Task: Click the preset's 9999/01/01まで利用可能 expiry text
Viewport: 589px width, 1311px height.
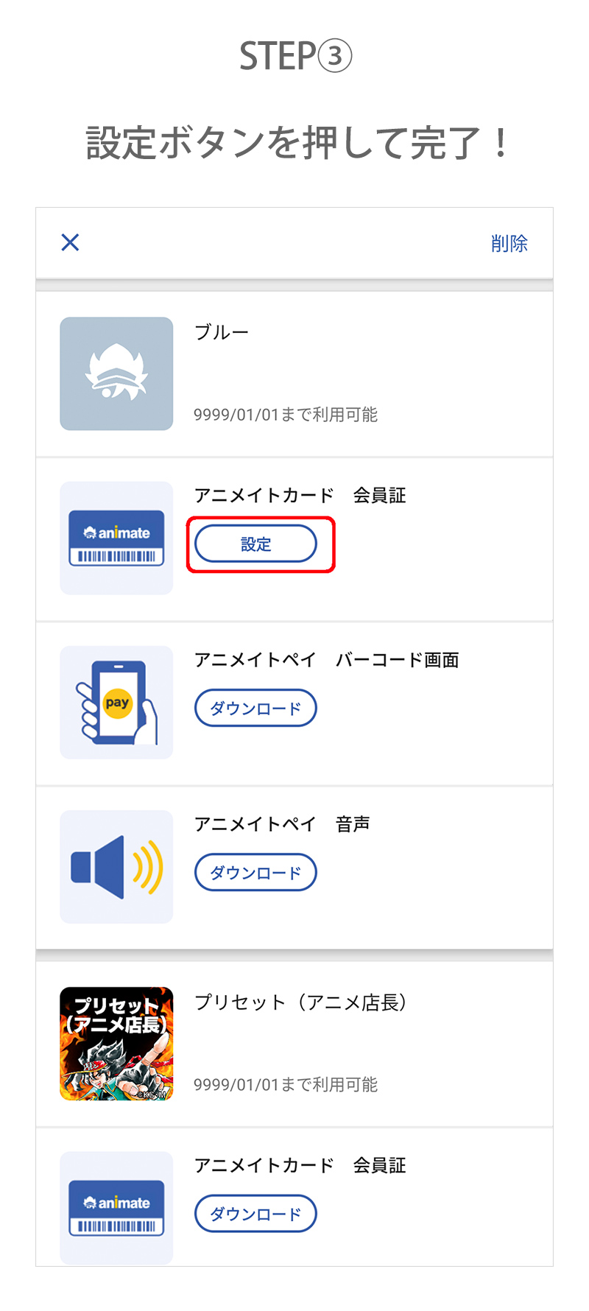Action: click(286, 1084)
